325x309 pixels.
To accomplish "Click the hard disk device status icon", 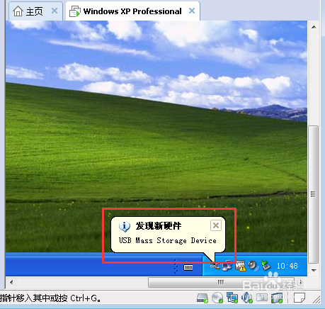I will coord(203,298).
